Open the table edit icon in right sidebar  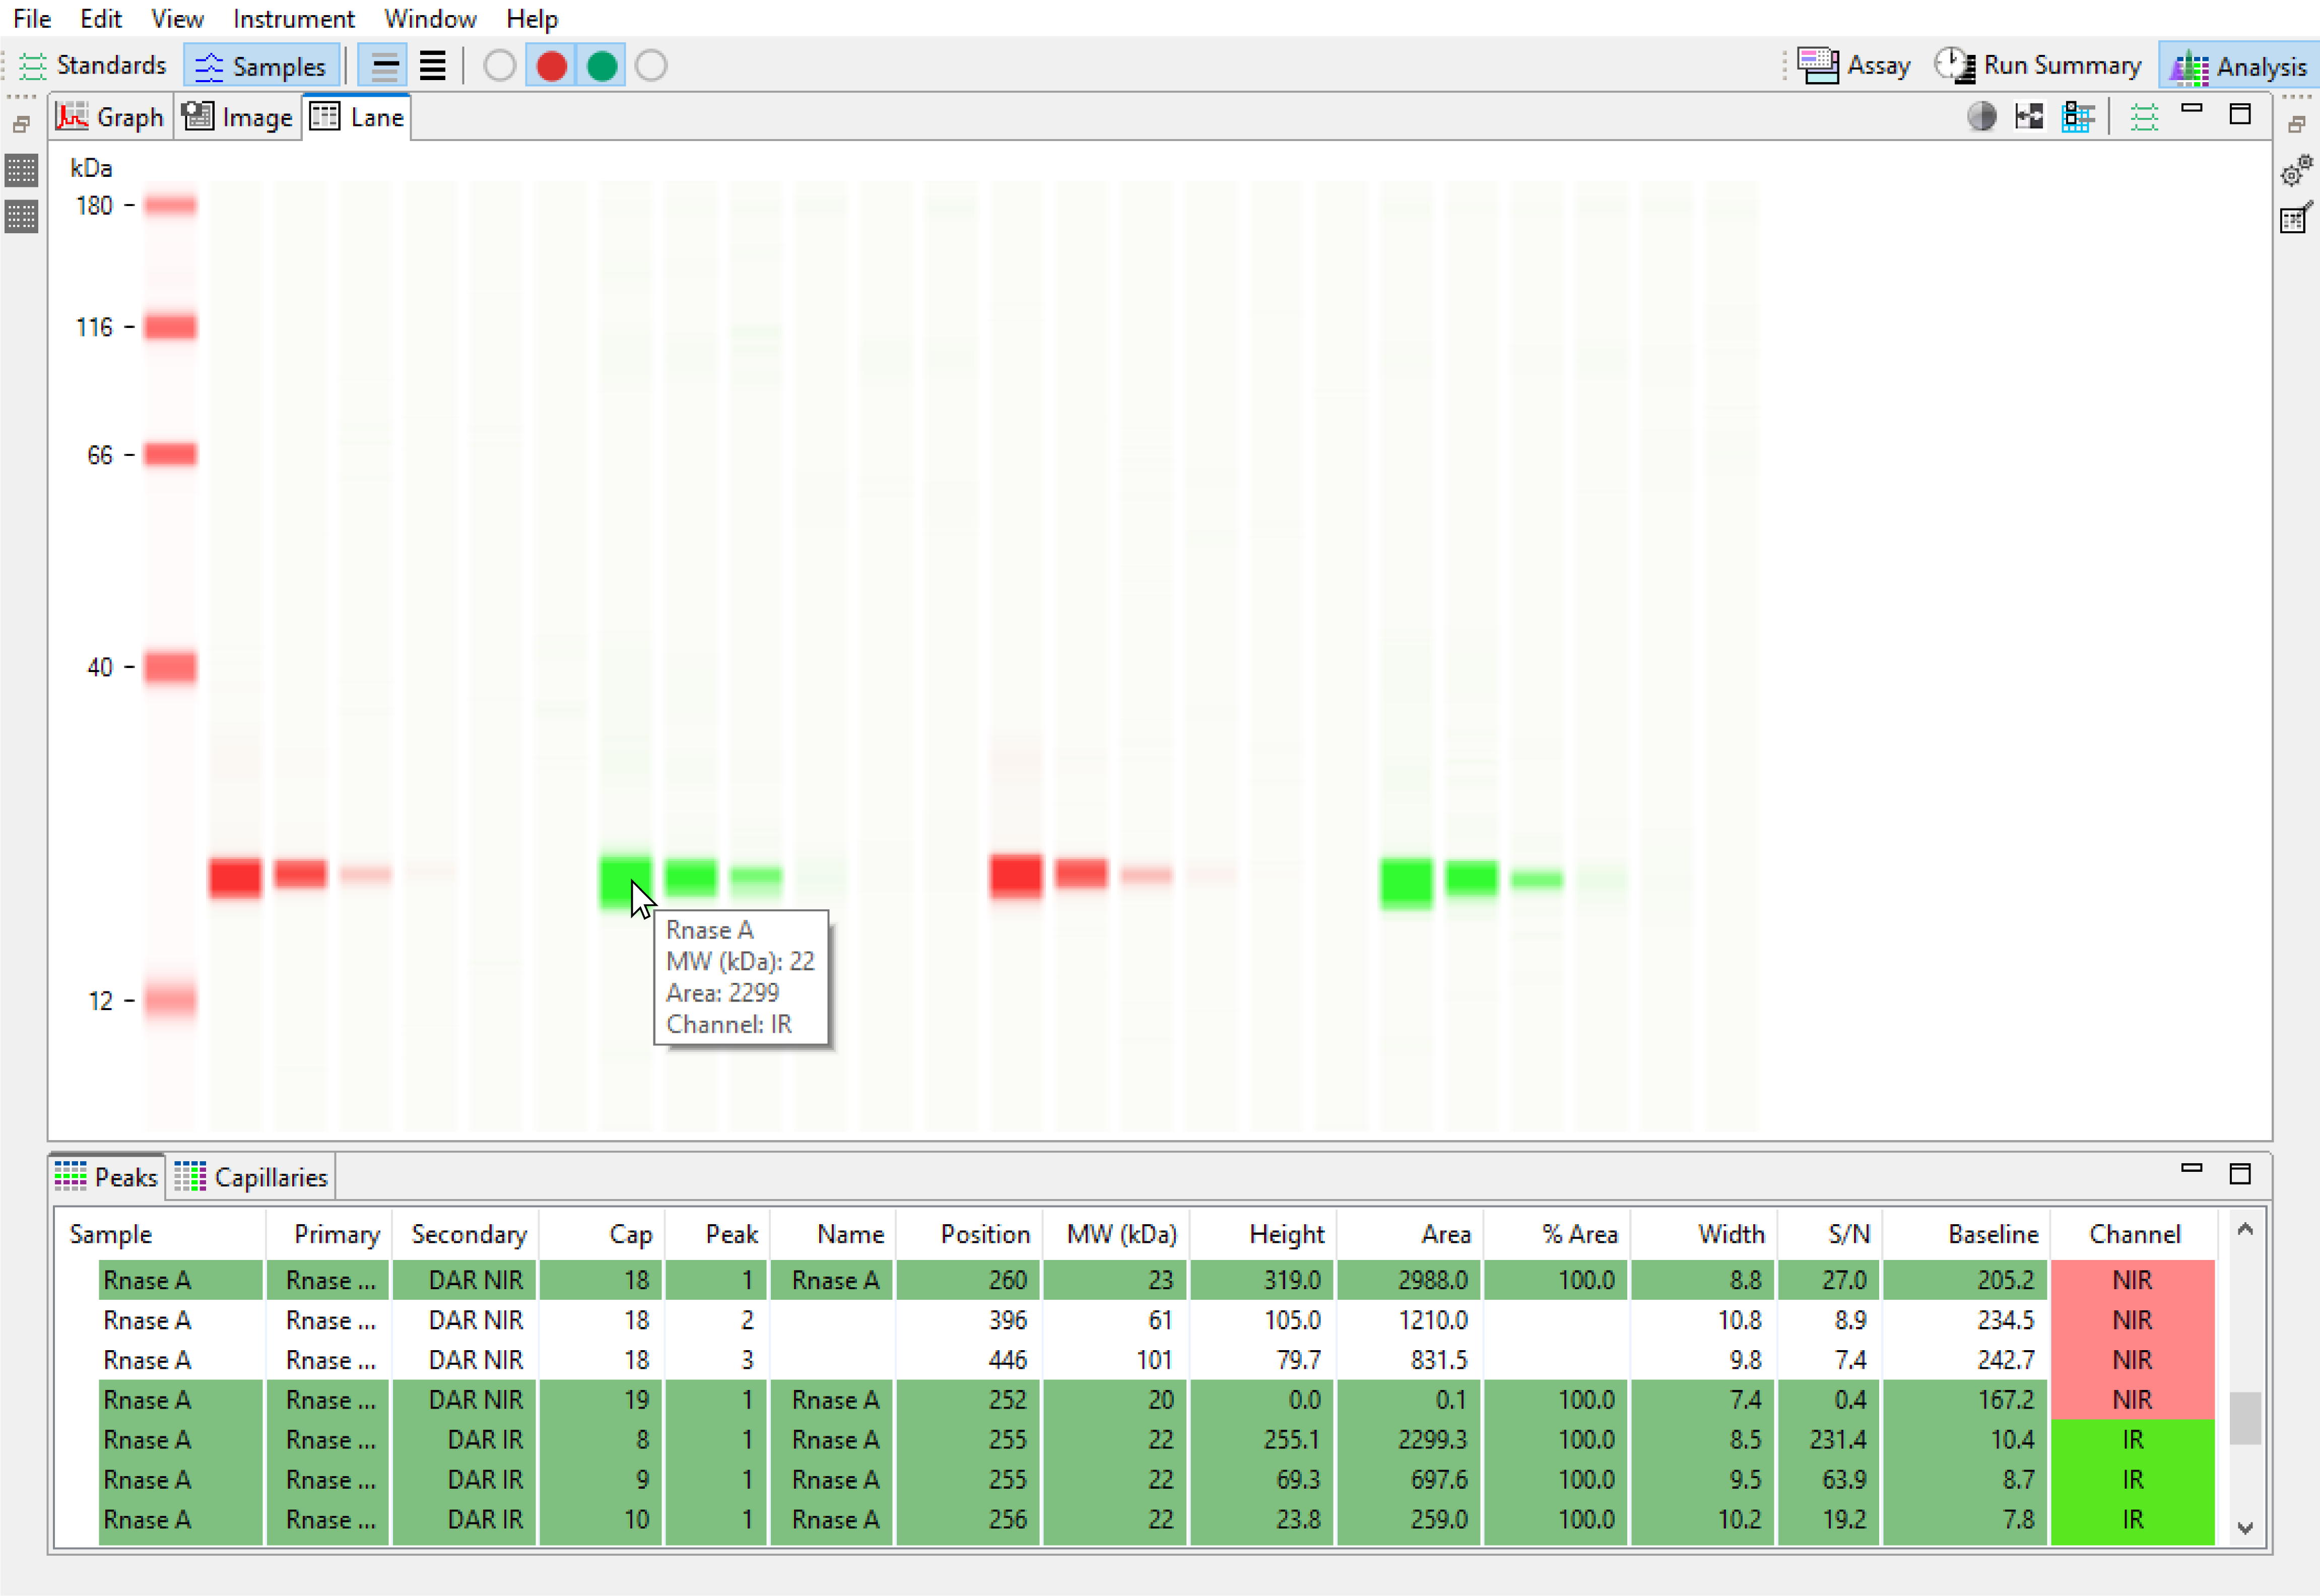(x=2297, y=217)
